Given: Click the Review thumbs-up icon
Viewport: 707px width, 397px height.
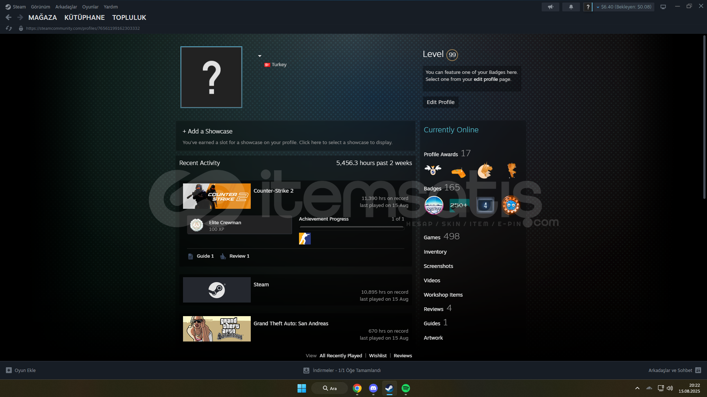Looking at the screenshot, I should (x=223, y=256).
